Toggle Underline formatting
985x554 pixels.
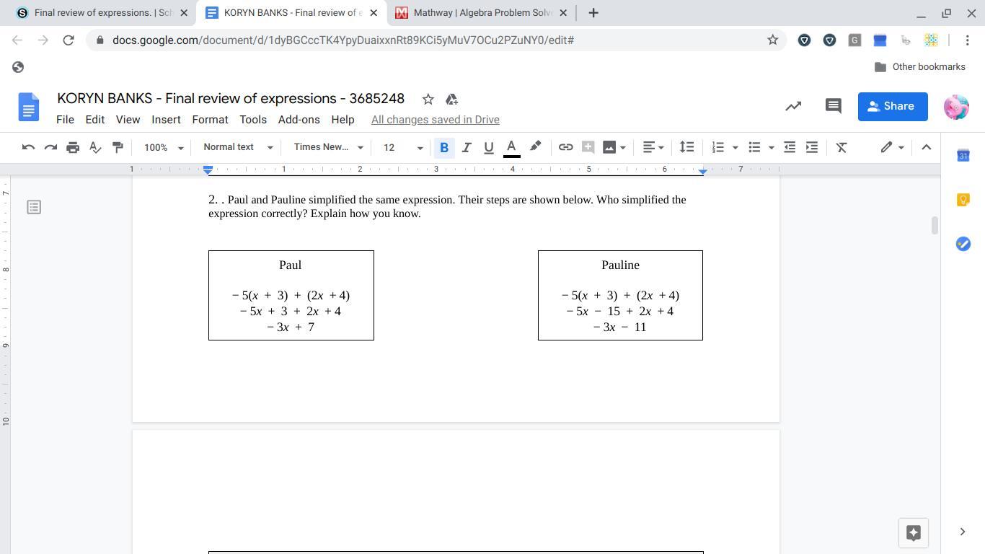click(489, 147)
